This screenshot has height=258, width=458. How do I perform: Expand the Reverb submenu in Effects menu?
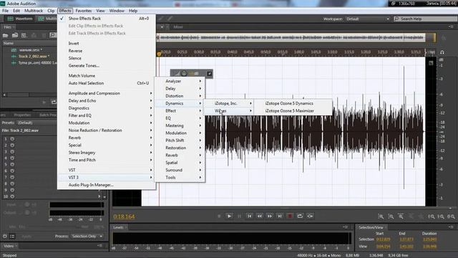(107, 138)
